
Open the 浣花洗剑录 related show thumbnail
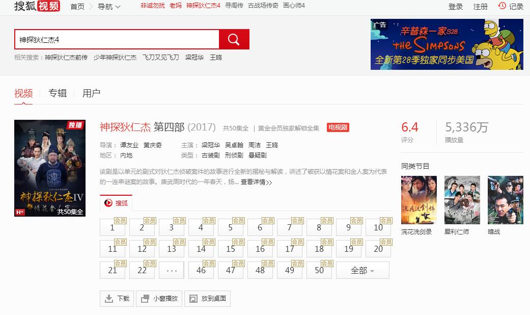[x=419, y=200]
